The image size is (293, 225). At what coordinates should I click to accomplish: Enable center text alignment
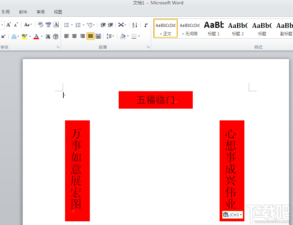[x=74, y=36]
